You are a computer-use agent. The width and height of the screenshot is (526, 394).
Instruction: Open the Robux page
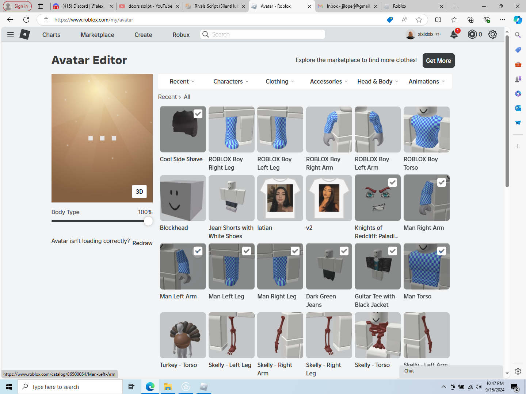click(181, 35)
